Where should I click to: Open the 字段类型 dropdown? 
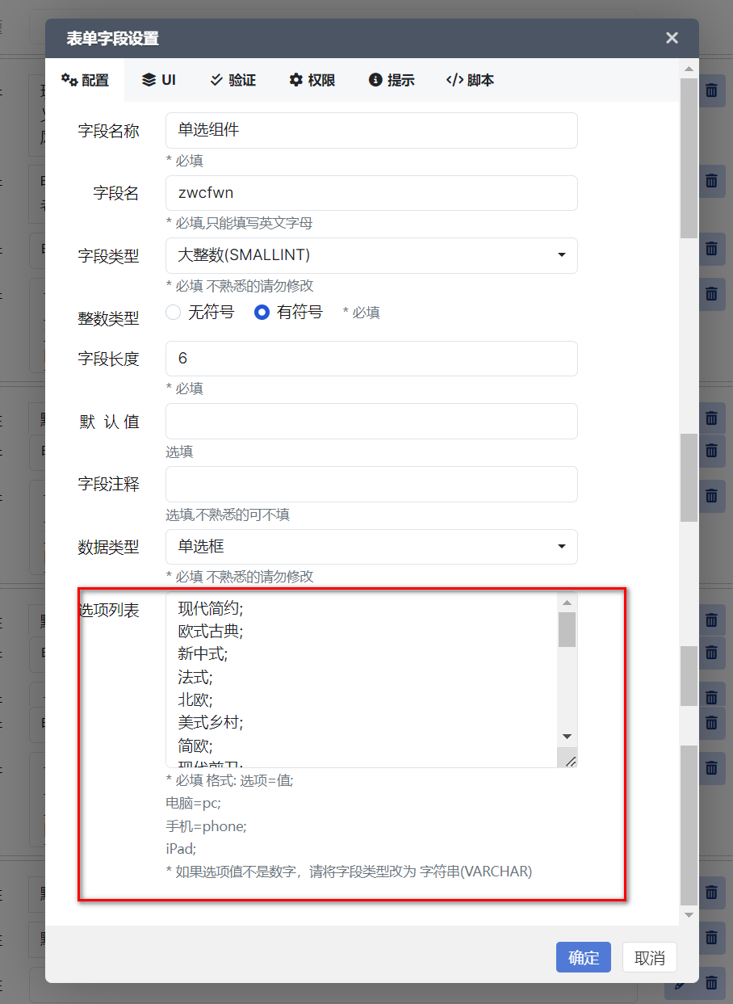371,255
